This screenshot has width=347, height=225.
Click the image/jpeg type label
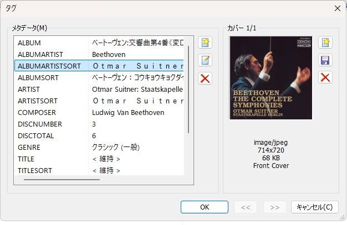tap(271, 143)
